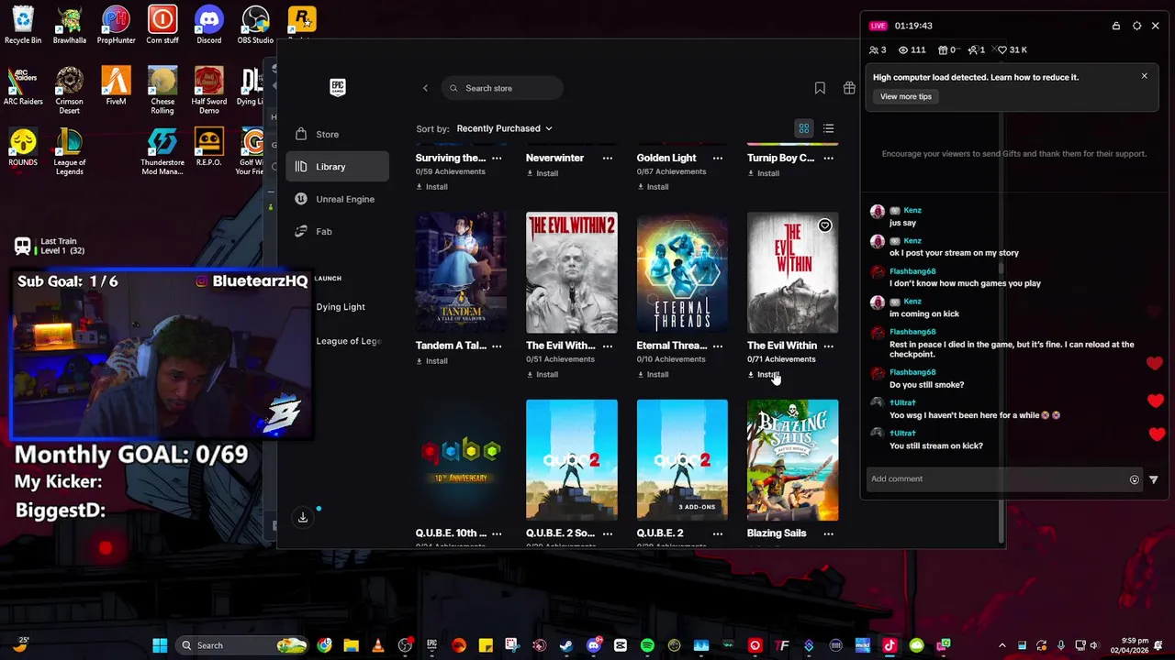Screen dimensions: 1175x660
Task: Open options menu for Blazing Sails
Action: click(828, 533)
